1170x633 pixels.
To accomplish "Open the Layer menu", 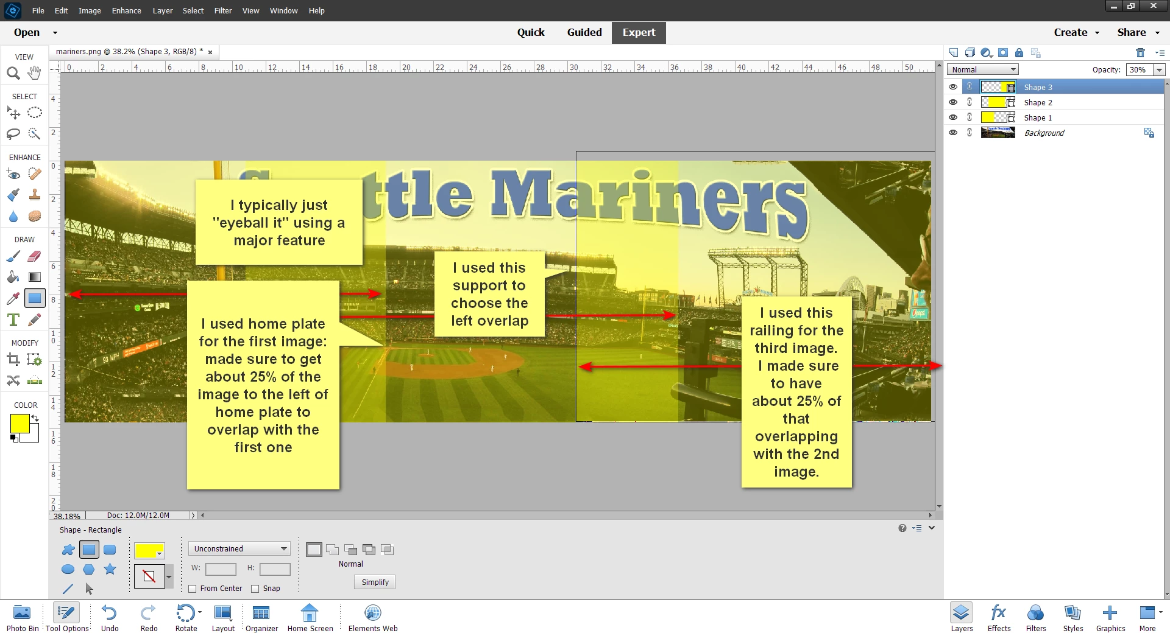I will tap(163, 11).
